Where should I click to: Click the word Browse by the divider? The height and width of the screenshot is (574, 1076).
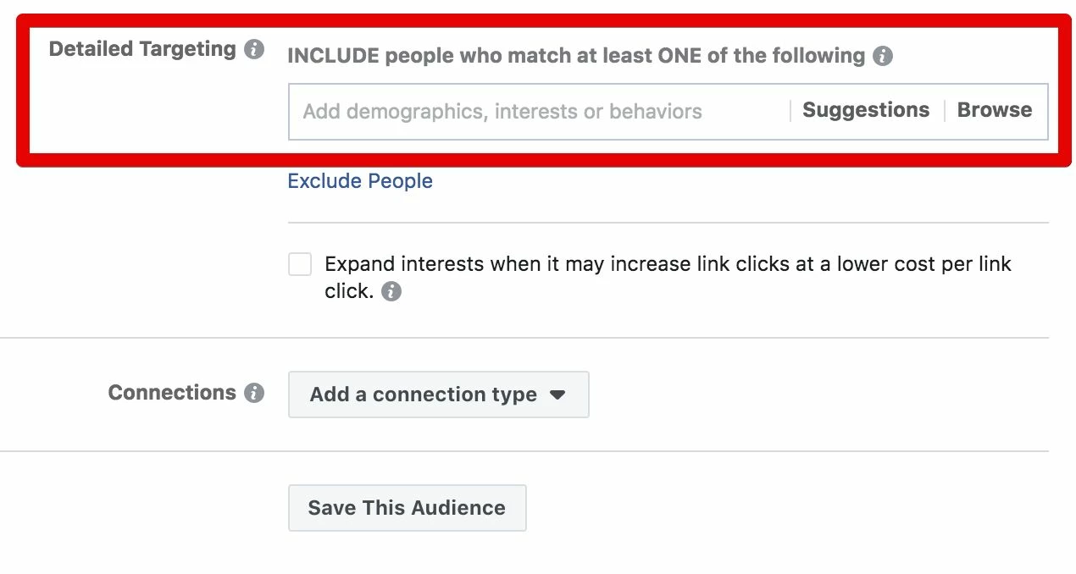tap(995, 110)
